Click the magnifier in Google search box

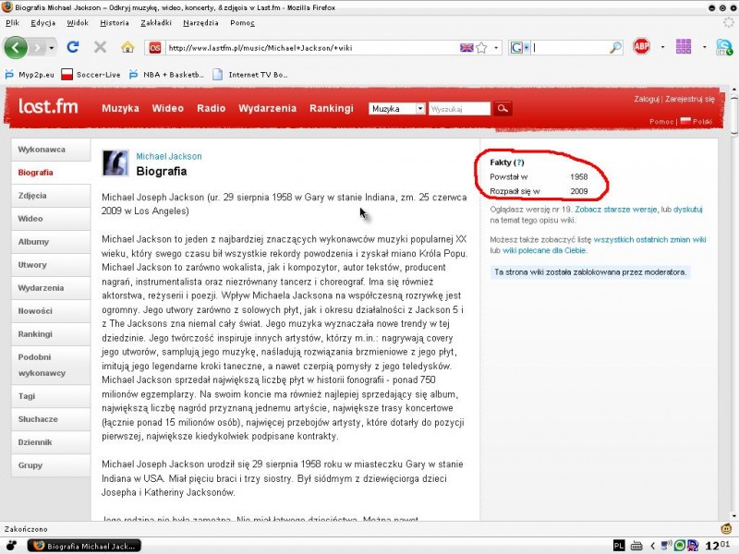[616, 47]
